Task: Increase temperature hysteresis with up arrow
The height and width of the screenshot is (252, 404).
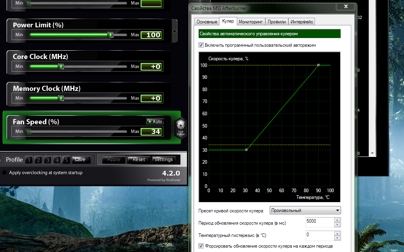Action: pos(337,233)
